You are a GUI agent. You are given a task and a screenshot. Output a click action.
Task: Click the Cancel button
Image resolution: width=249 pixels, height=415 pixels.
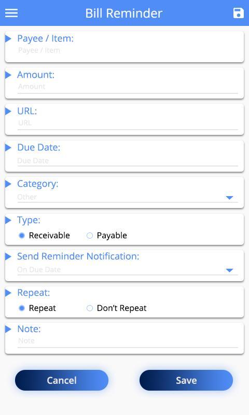[x=62, y=380]
